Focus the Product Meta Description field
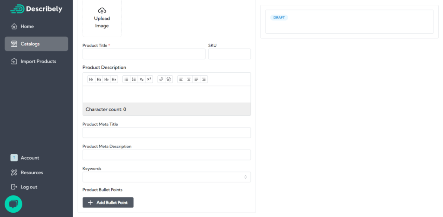This screenshot has width=443, height=217. coord(167,155)
